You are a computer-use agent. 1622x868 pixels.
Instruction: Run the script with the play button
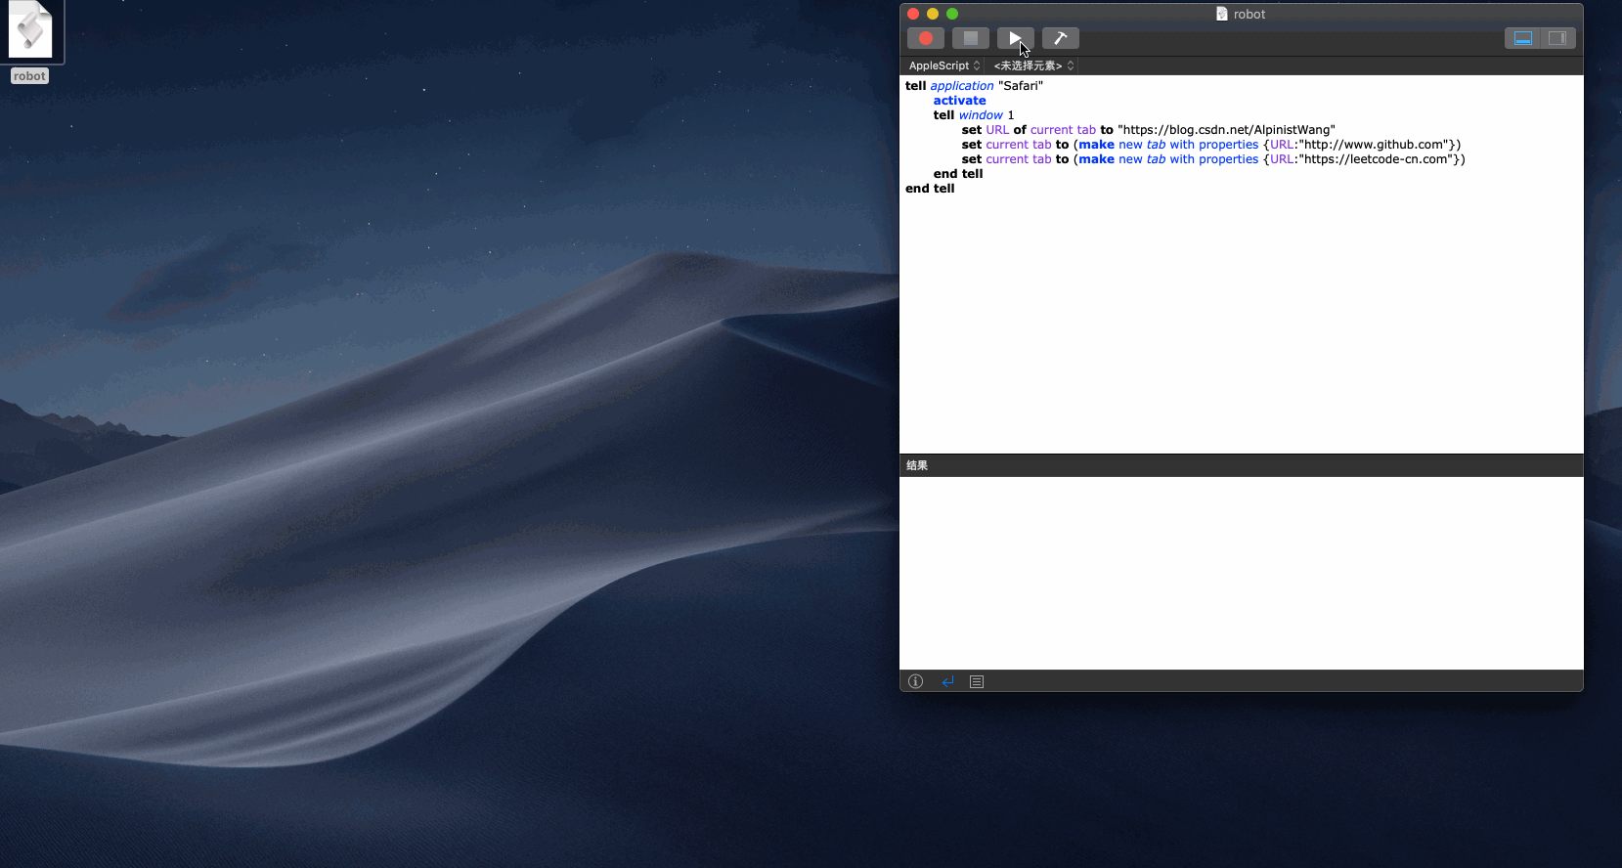click(x=1015, y=38)
